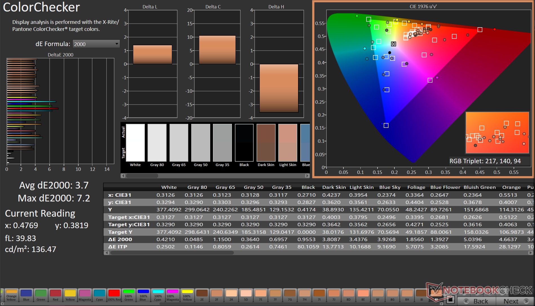535x306 pixels.
Task: Select the 2F skin tone patch
Action: (217, 295)
